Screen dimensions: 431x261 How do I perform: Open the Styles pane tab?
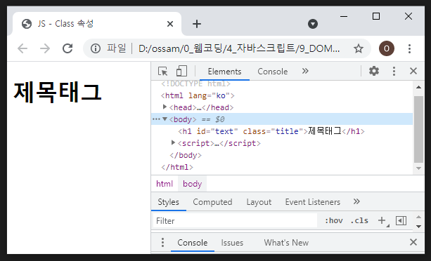168,202
